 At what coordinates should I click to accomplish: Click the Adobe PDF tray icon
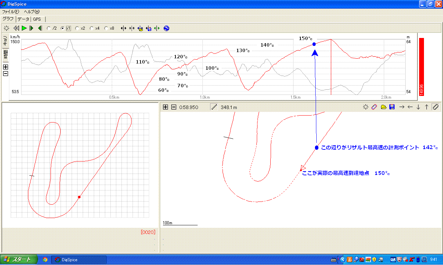coord(362,259)
